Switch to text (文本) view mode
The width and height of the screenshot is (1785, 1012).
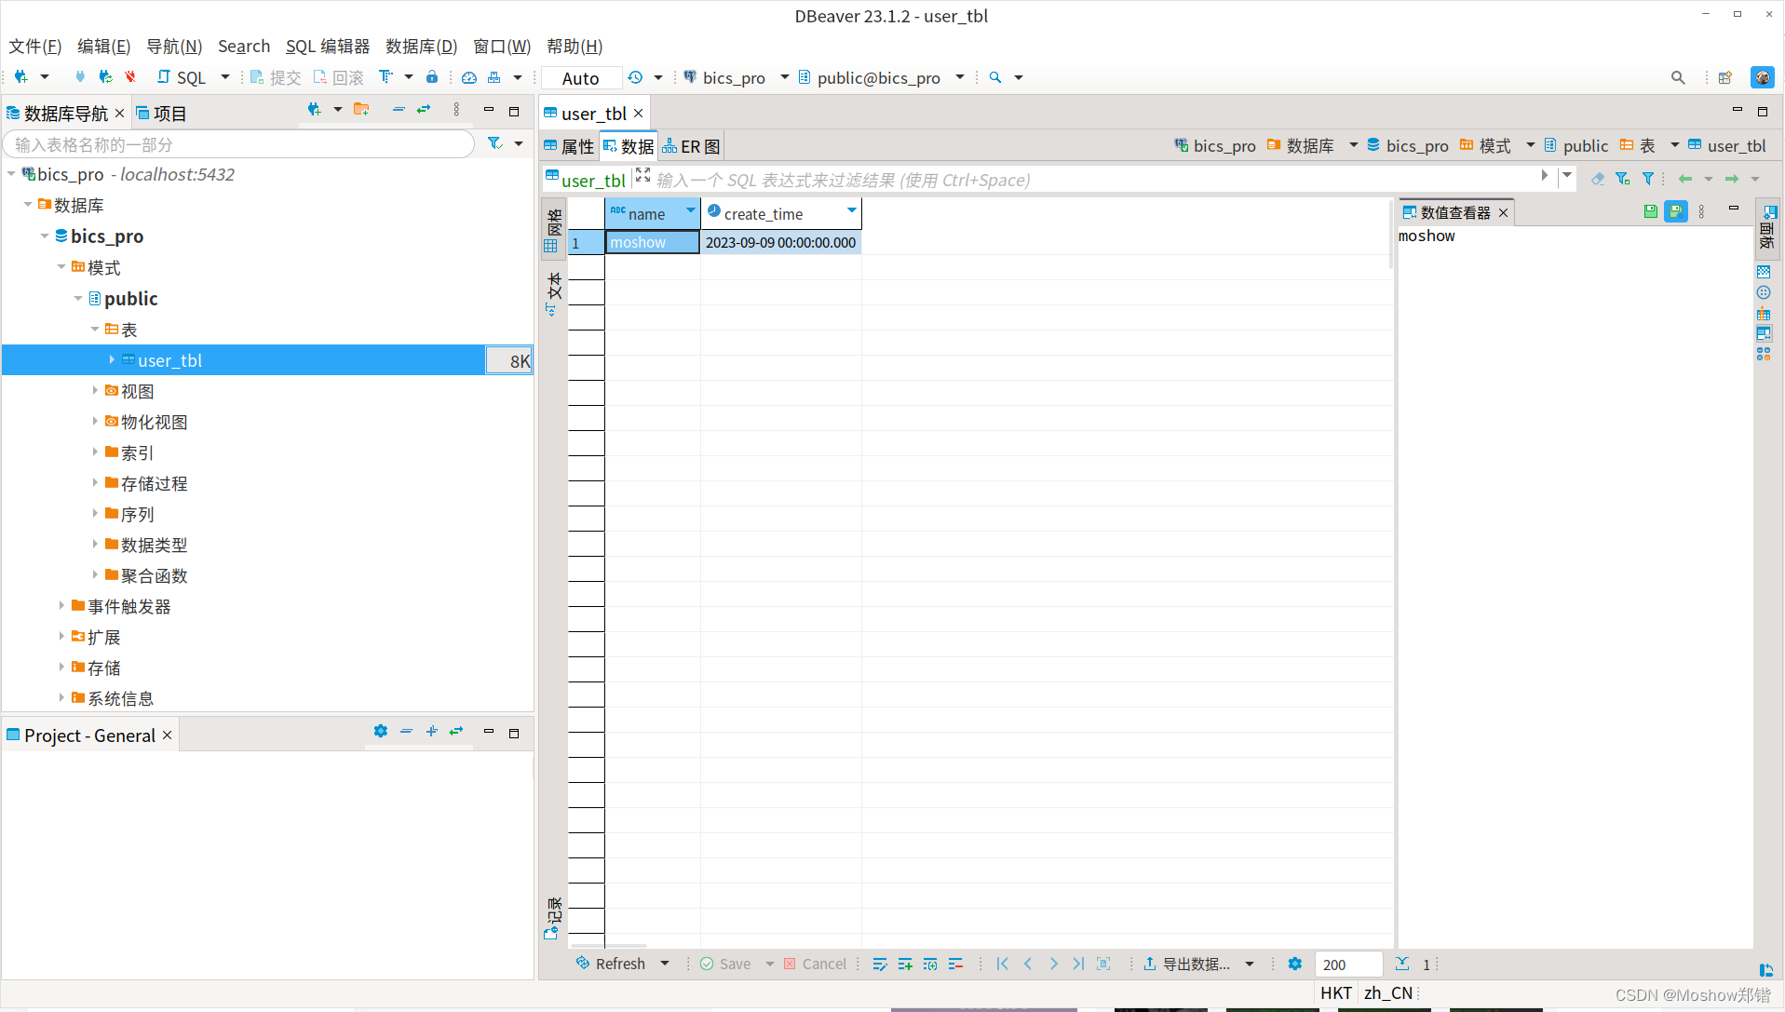[x=553, y=294]
